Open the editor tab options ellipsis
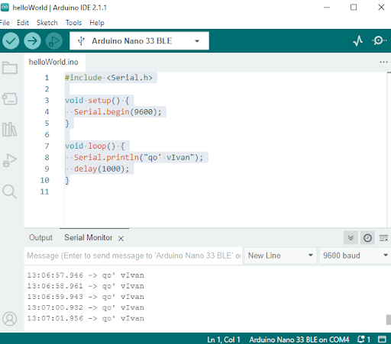Screen dimensions: 391x344 tap(383, 62)
